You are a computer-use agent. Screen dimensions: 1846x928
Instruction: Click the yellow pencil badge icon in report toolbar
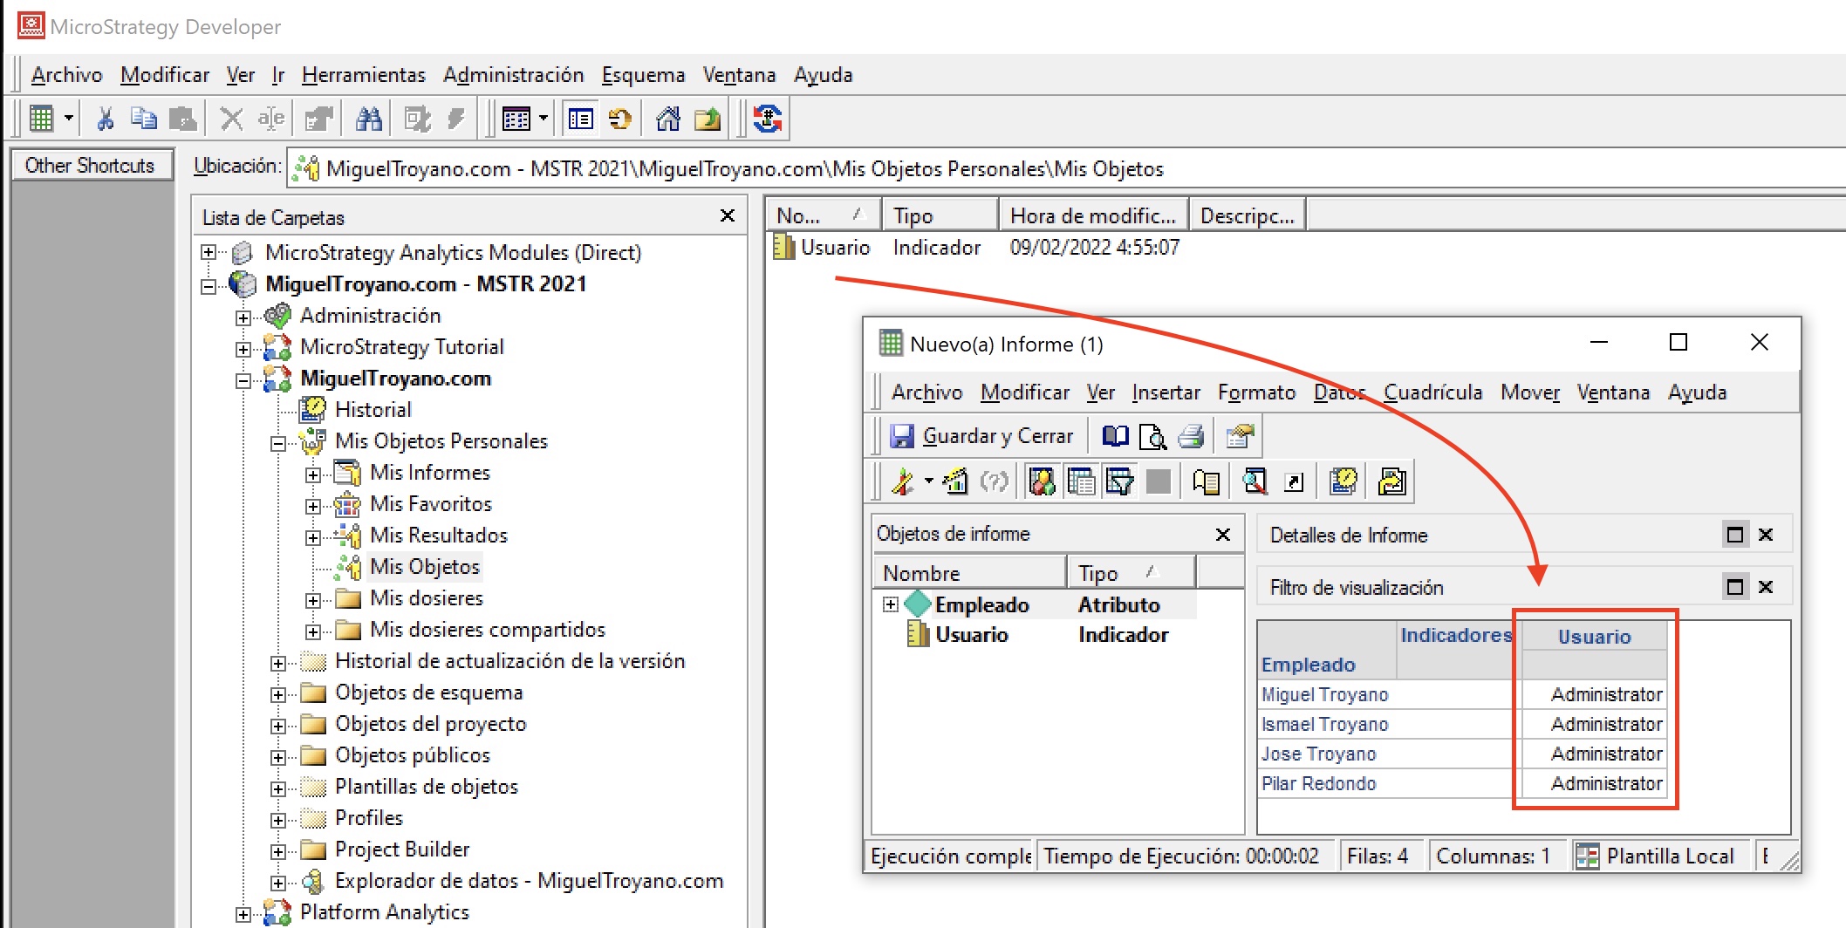coord(1343,481)
